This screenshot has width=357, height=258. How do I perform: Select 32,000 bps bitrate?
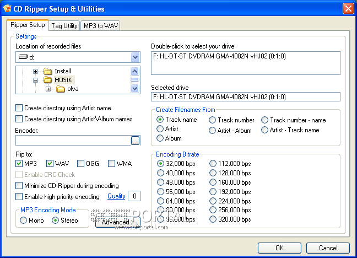(160, 163)
